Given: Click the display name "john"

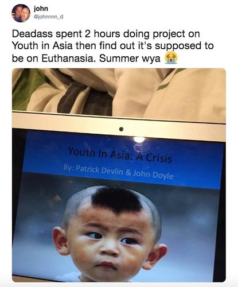Looking at the screenshot, I should (x=41, y=9).
